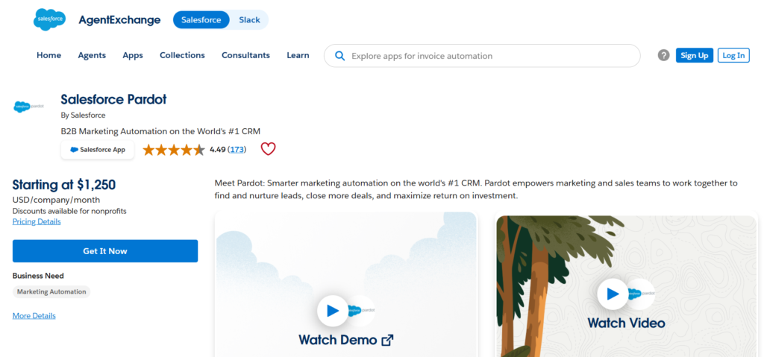Click the By Salesforce text
Image resolution: width=764 pixels, height=357 pixels.
tap(83, 116)
